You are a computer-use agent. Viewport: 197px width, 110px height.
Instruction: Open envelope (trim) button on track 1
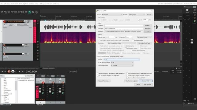click(6, 25)
